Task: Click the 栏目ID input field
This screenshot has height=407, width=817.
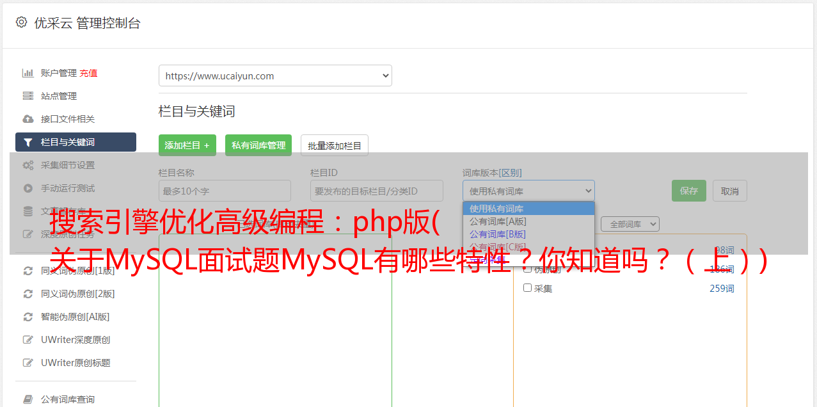Action: [x=377, y=191]
